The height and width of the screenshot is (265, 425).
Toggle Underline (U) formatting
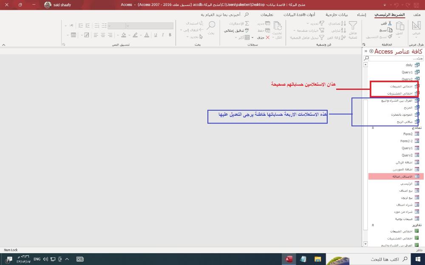coord(156,35)
